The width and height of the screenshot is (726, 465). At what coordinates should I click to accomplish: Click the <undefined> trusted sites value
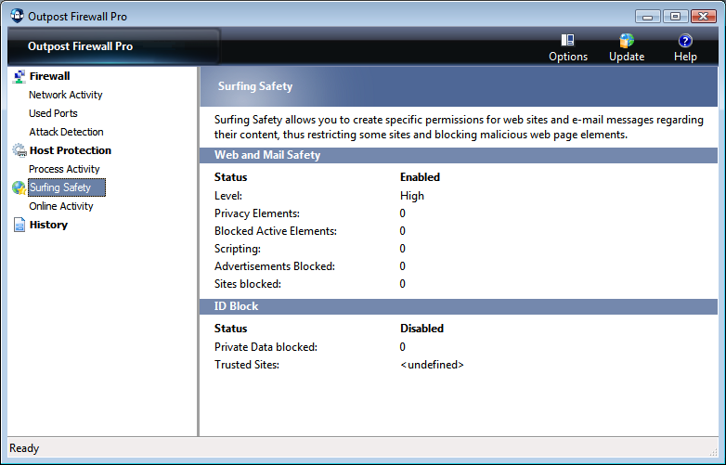tap(432, 365)
